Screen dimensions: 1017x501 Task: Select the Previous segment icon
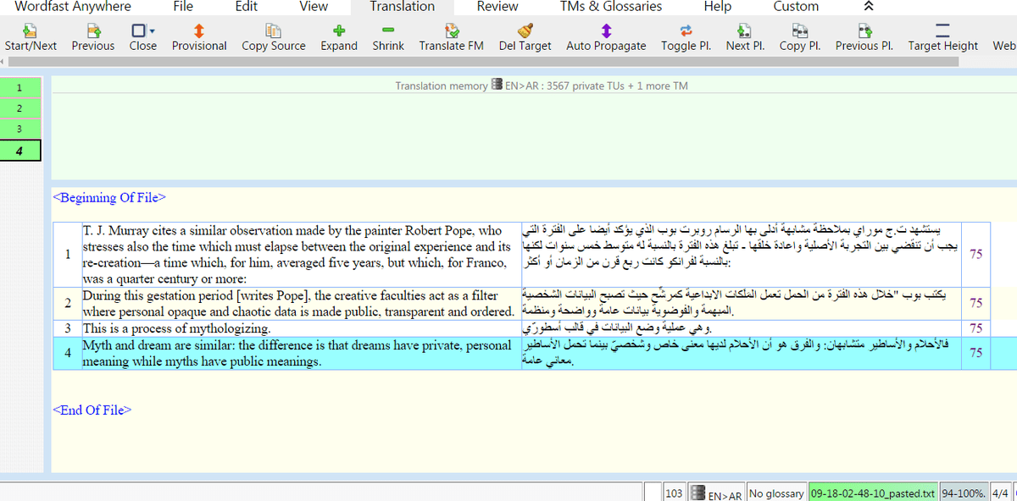point(92,36)
